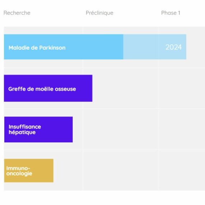Click empty Phase 1 cell in Insuffisance row
This screenshot has height=205, width=205.
(182, 129)
